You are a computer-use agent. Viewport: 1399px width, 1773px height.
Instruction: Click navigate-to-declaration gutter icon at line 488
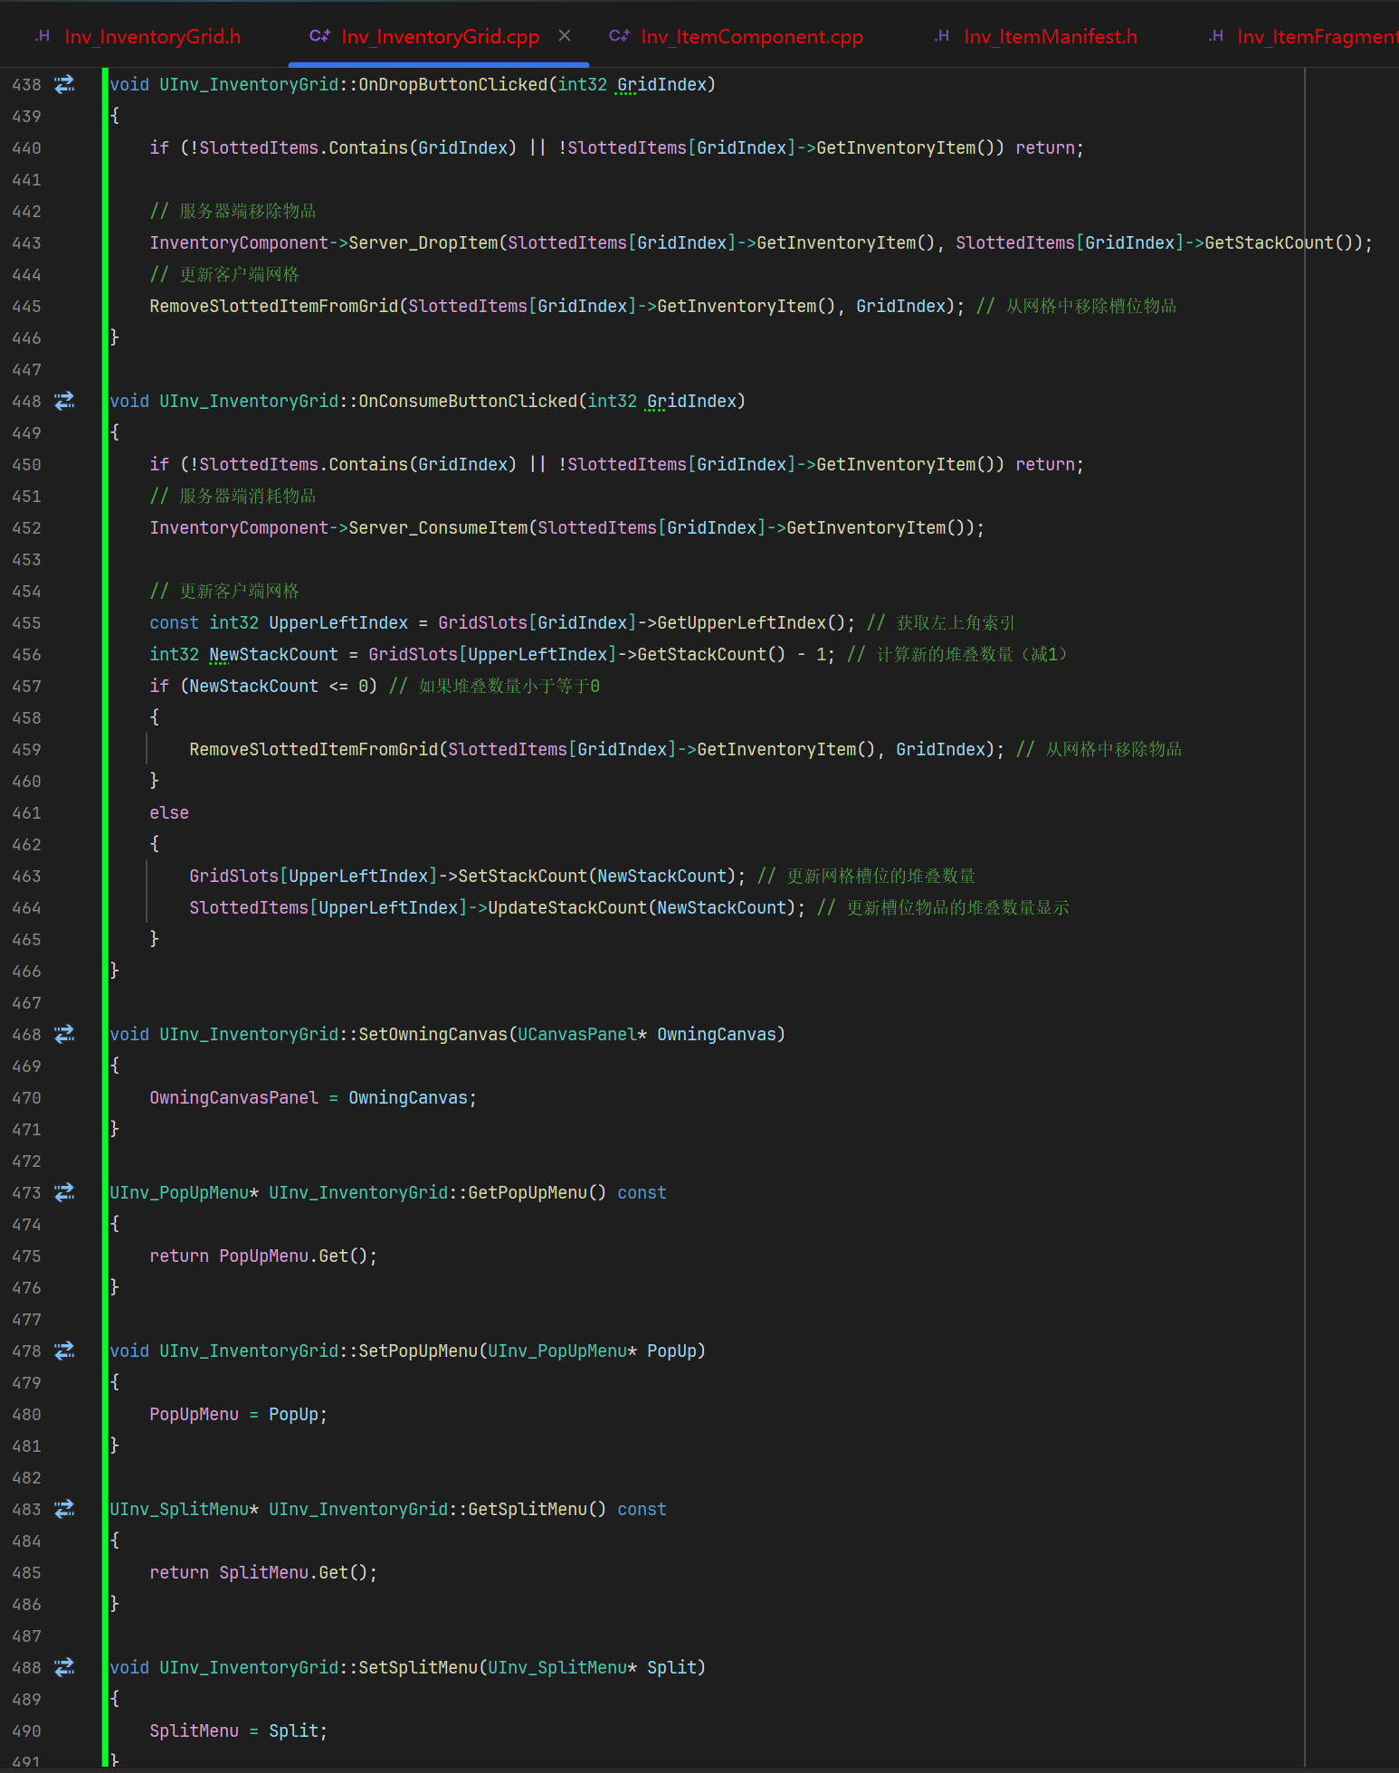[x=64, y=1667]
